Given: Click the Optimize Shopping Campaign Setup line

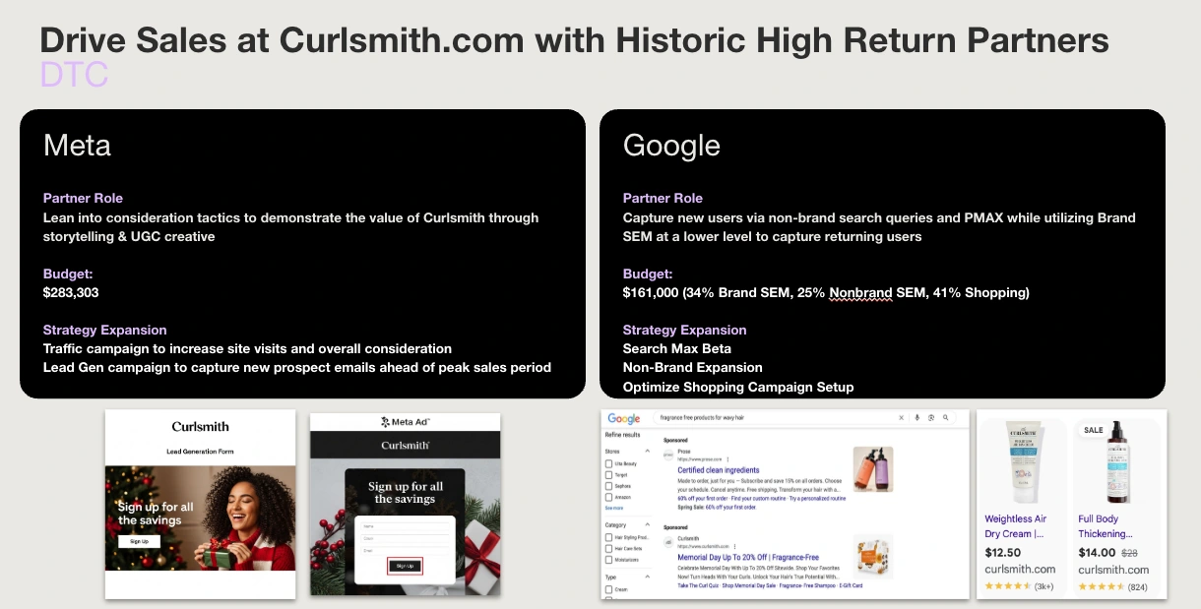Looking at the screenshot, I should pos(738,387).
